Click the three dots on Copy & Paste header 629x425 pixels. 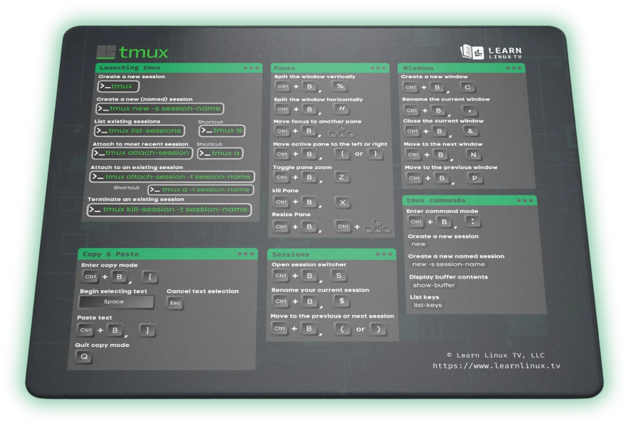(x=246, y=254)
